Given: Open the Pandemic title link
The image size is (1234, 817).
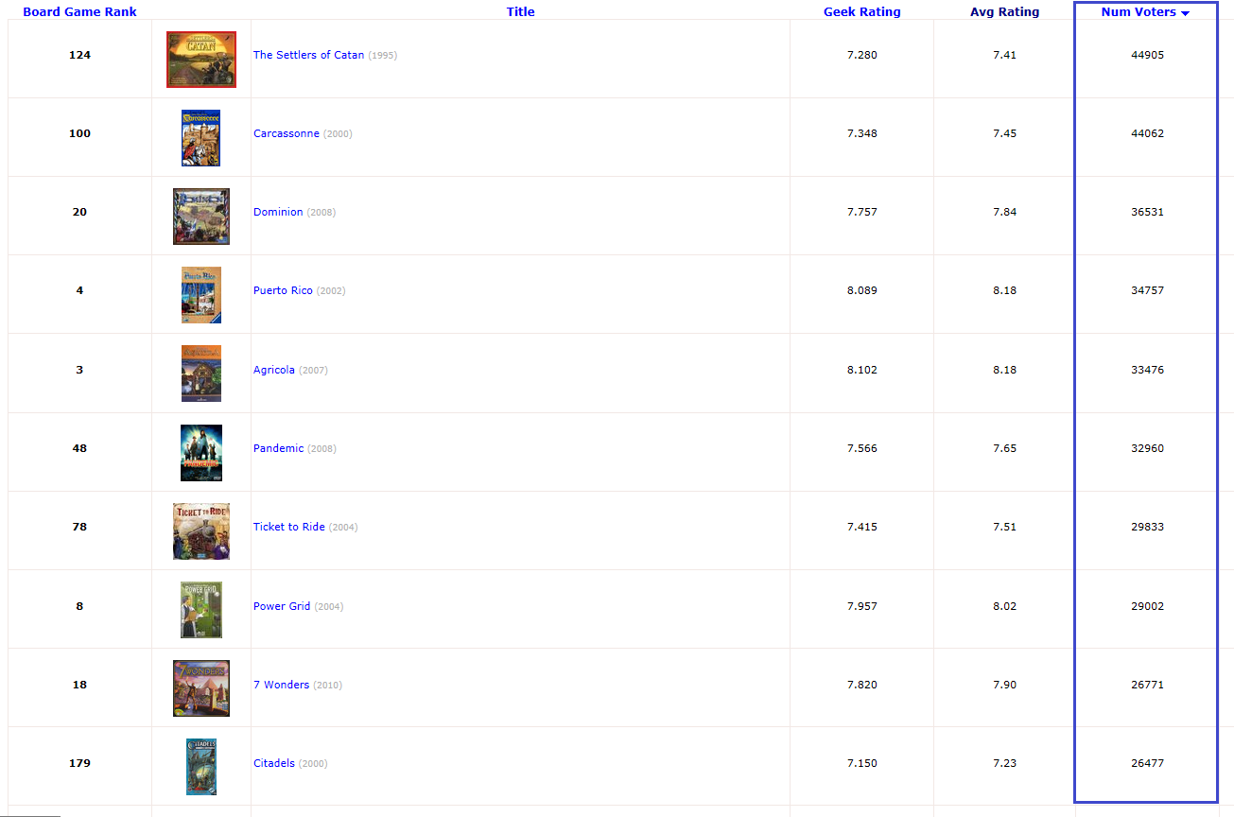Looking at the screenshot, I should 279,448.
